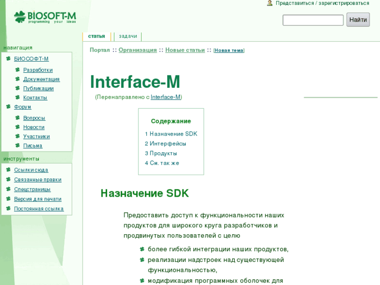This screenshot has height=285, width=380.
Task: Switch to the статья tab
Action: [x=97, y=36]
